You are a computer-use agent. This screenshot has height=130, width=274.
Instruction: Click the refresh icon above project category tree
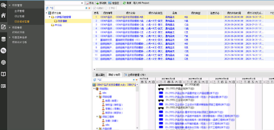(x=47, y=8)
